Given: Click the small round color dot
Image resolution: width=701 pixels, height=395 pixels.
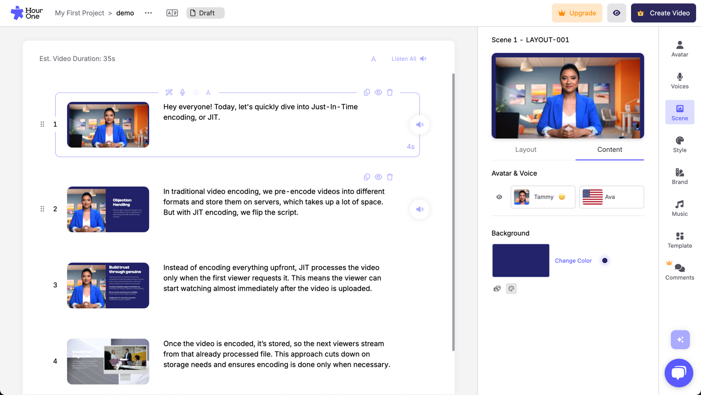Looking at the screenshot, I should click(605, 261).
